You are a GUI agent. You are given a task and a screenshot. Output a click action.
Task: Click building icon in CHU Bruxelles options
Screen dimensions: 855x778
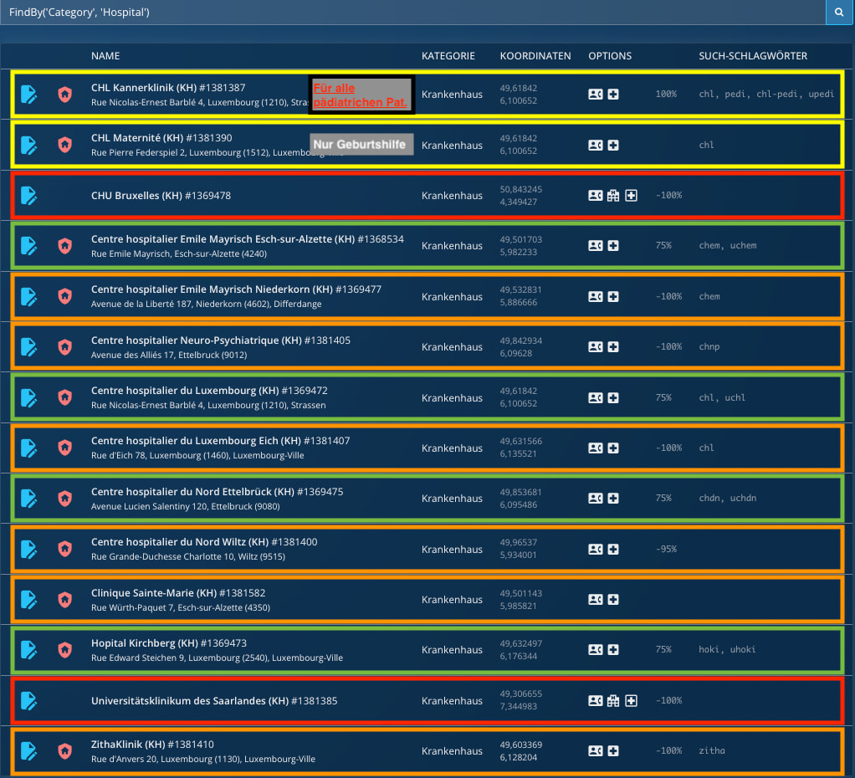(613, 195)
